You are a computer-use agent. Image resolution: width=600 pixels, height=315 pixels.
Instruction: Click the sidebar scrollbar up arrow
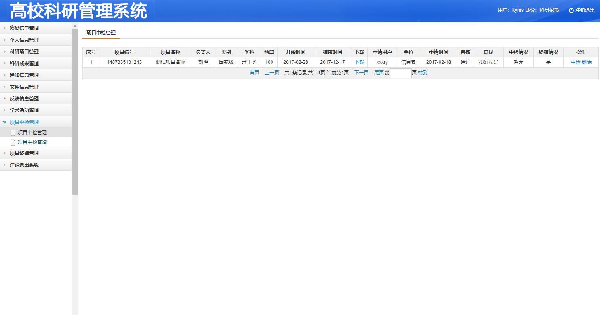click(75, 26)
